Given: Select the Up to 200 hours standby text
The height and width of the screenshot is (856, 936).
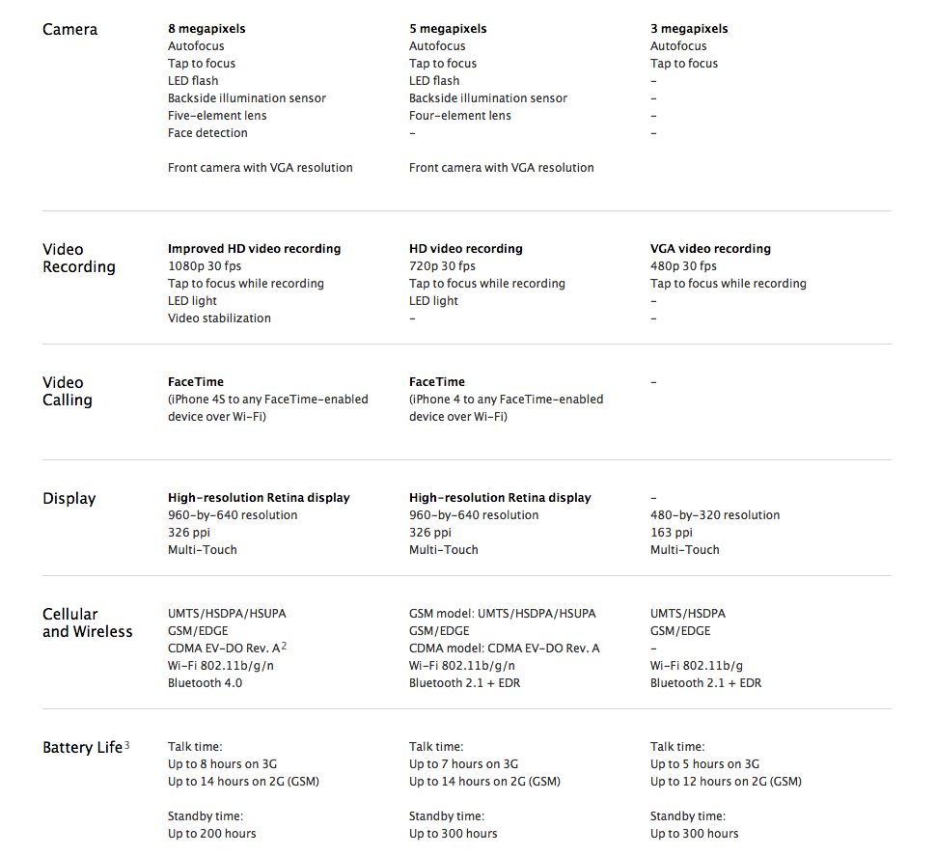Looking at the screenshot, I should [211, 834].
